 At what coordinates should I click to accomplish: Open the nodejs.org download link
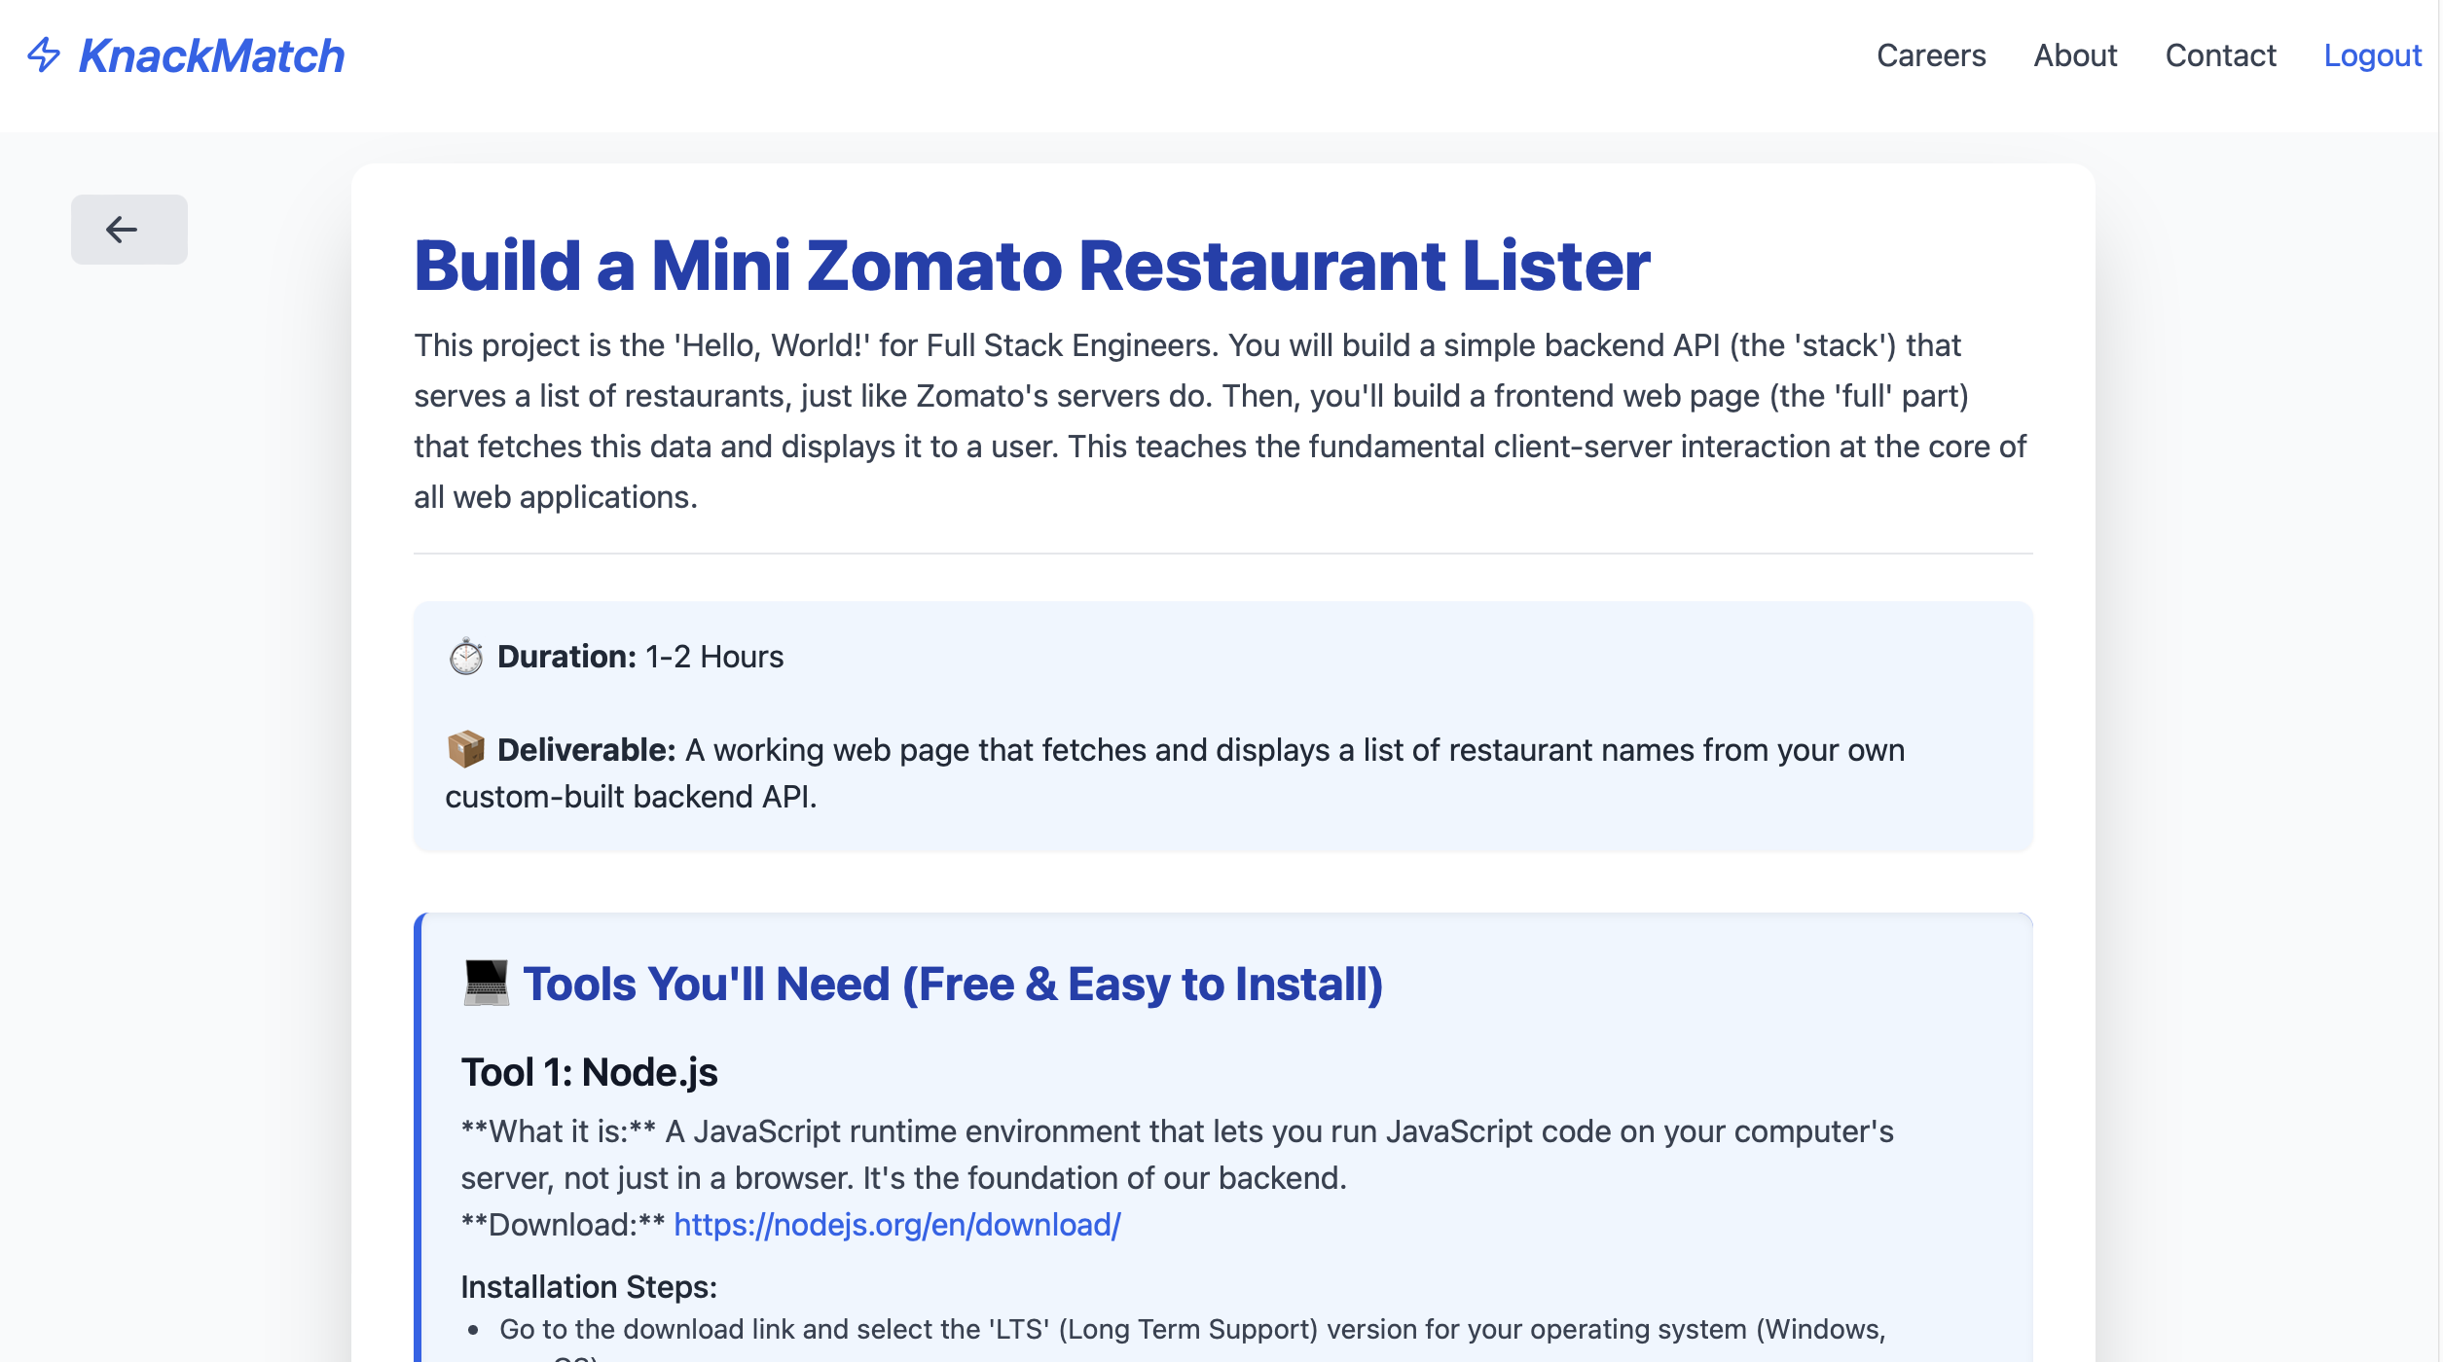tap(896, 1225)
